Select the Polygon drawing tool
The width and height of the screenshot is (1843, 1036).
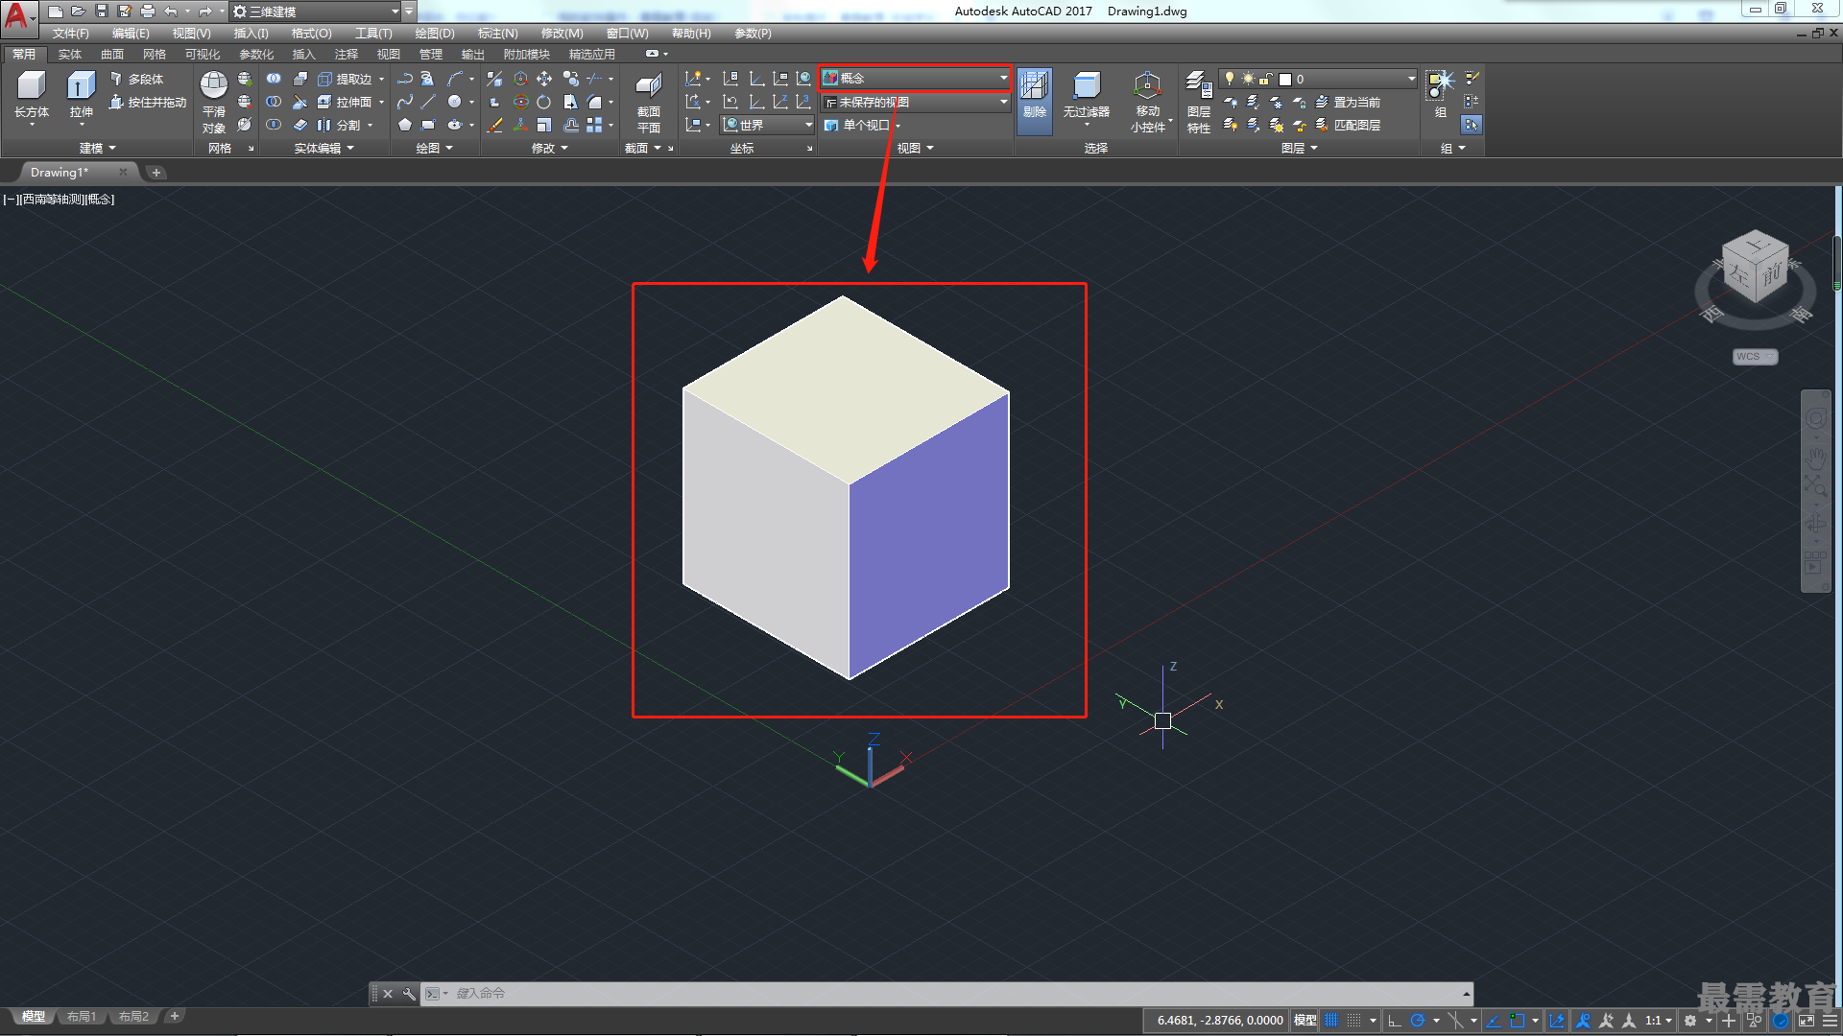405,125
